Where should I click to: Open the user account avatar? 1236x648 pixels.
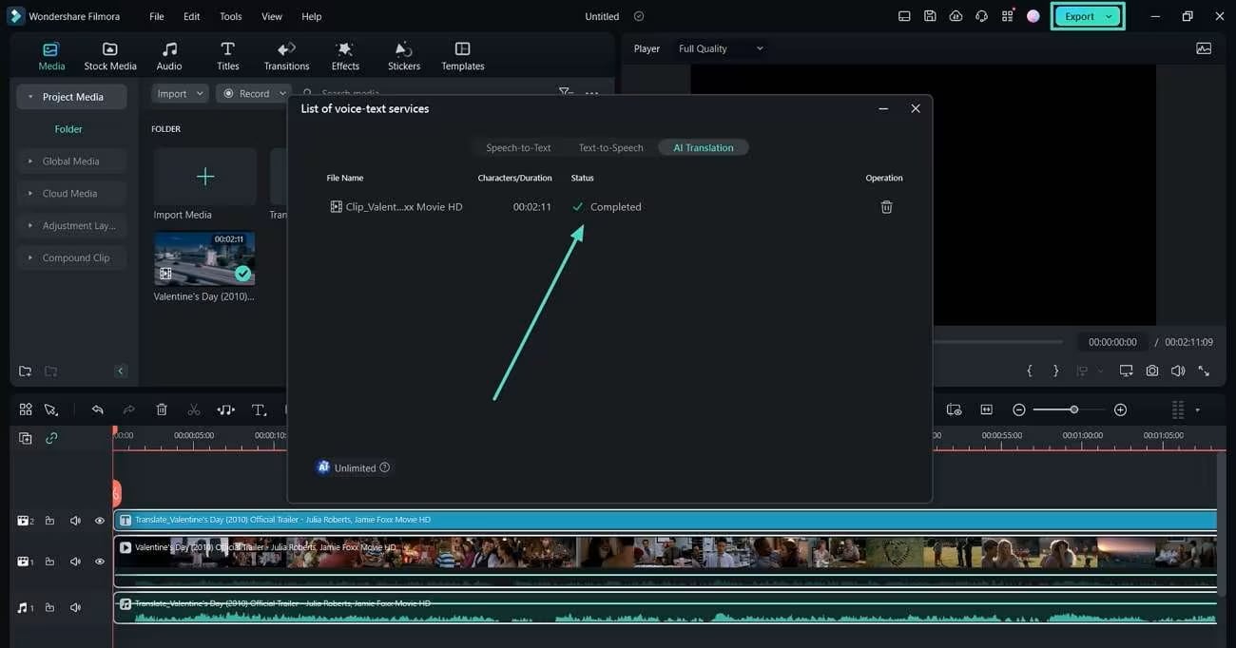(x=1033, y=16)
